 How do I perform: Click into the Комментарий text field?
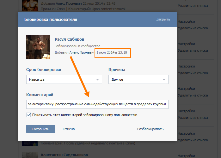click(x=97, y=104)
